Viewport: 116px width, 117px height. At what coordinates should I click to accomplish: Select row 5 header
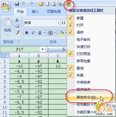[5, 82]
